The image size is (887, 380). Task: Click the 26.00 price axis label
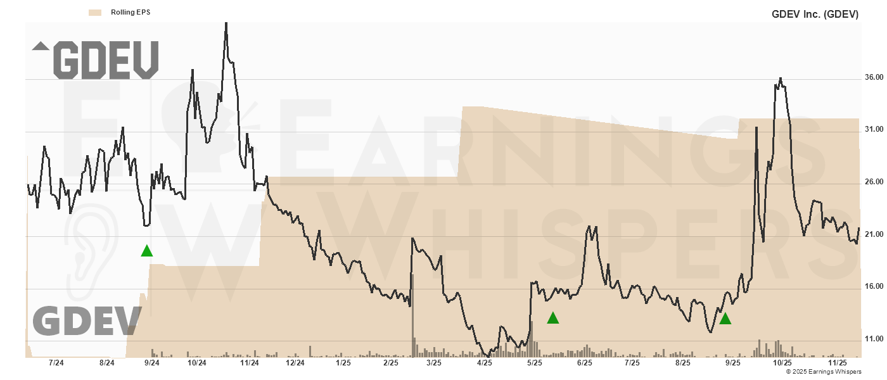874,182
